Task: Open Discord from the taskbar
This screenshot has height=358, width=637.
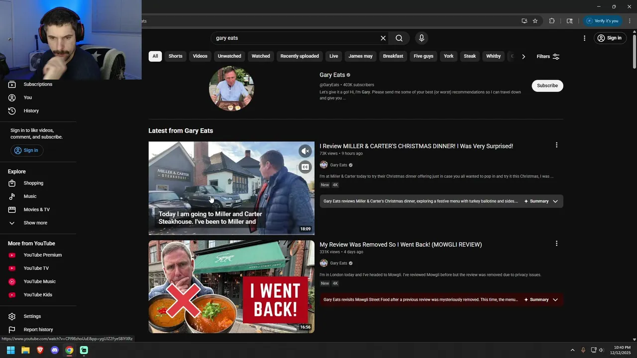Action: 55,350
